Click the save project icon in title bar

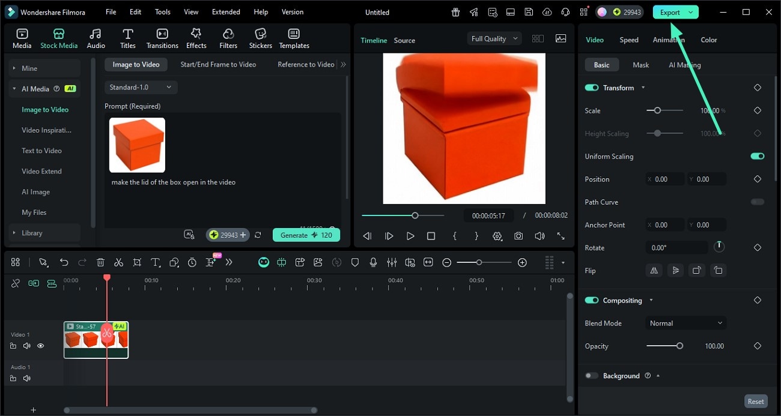click(529, 11)
